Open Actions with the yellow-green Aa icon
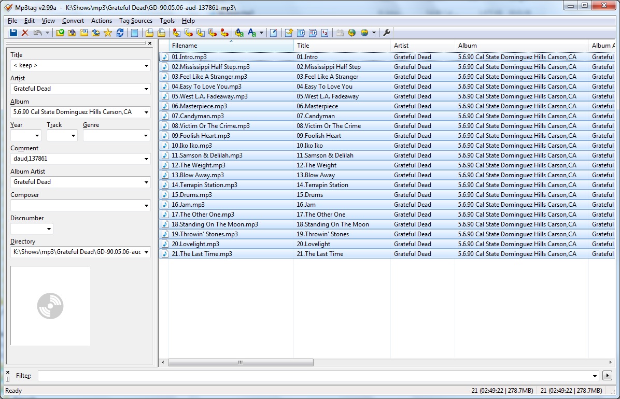 tap(239, 33)
